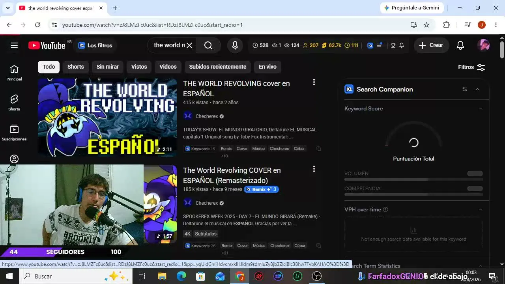The height and width of the screenshot is (284, 505).
Task: Open the YouTube account avatar menu
Action: point(483,45)
